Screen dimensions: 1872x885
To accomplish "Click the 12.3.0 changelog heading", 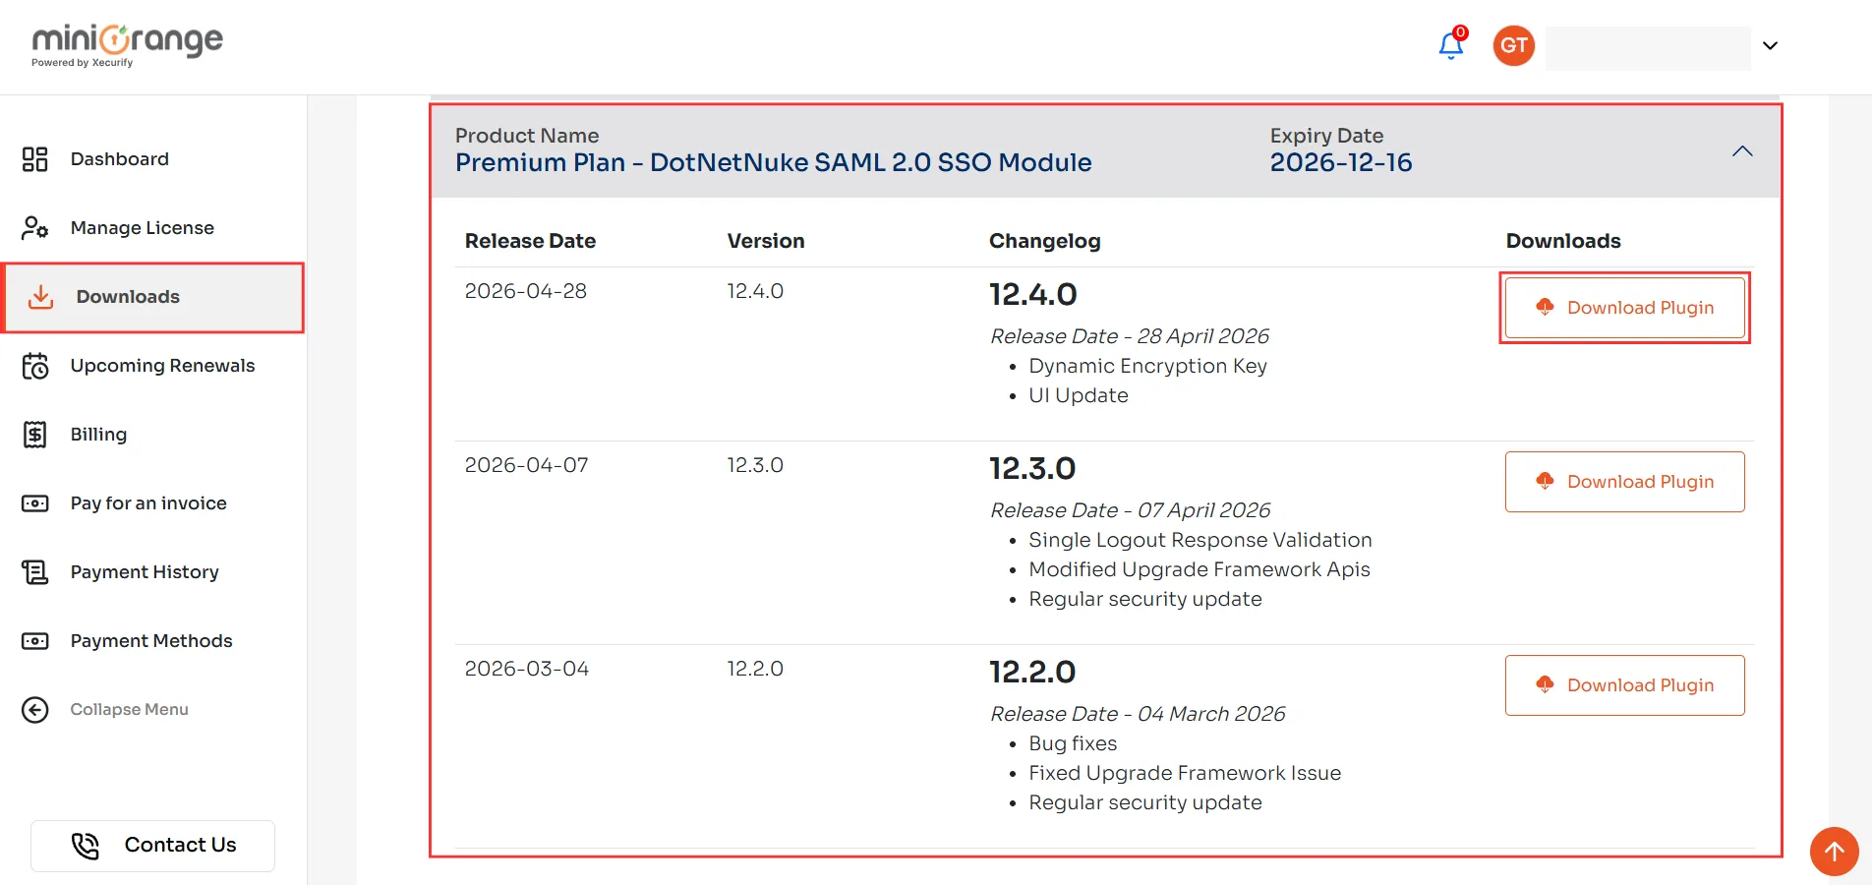I will coord(1032,468).
